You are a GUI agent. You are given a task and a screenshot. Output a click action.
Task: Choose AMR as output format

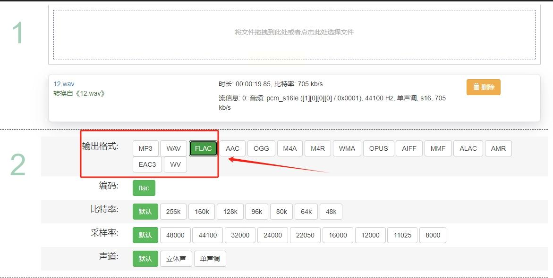pyautogui.click(x=498, y=148)
